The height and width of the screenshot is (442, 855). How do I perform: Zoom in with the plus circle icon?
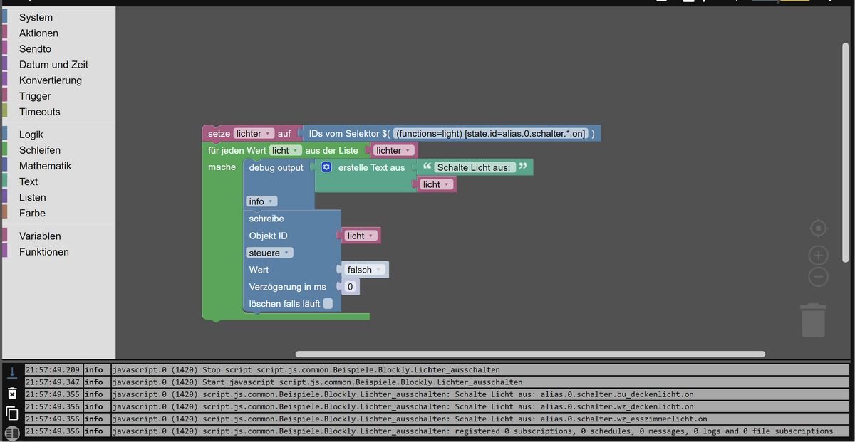point(819,255)
